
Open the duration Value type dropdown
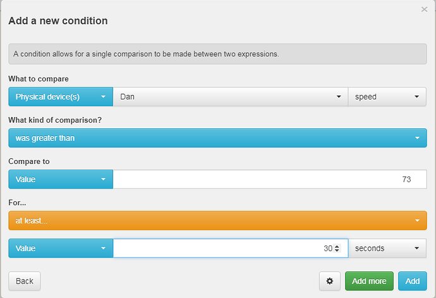click(61, 248)
